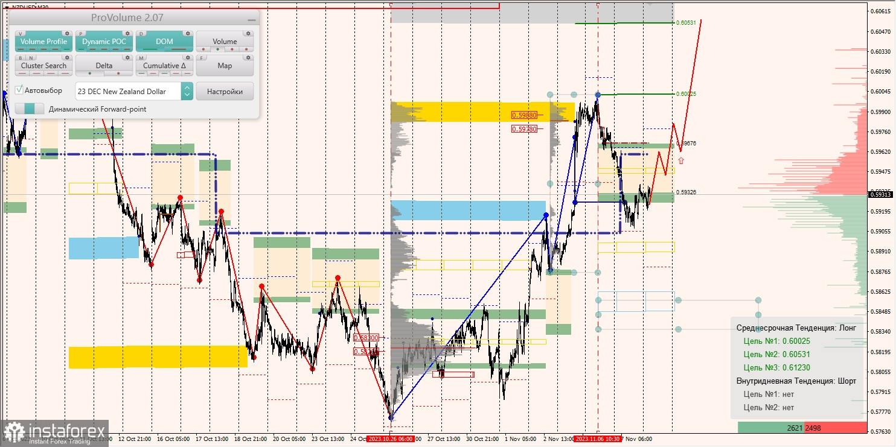This screenshot has width=896, height=447.
Task: Click the small red up-arrow marker near 0.59676
Action: (681, 160)
